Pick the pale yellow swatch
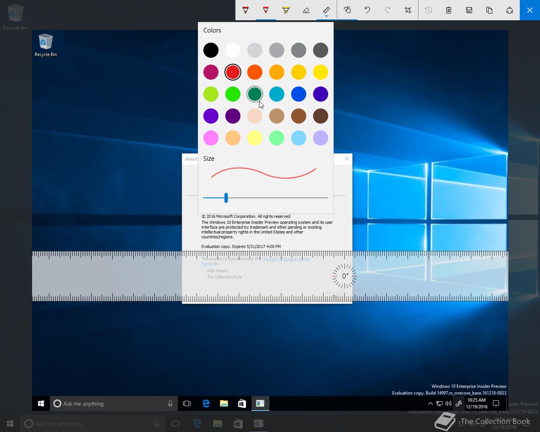This screenshot has width=540, height=432. [x=255, y=138]
